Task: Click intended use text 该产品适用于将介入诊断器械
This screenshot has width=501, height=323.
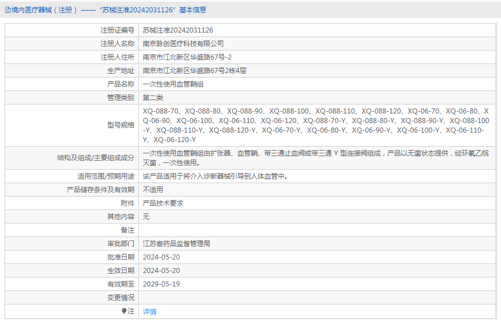Action: (216, 176)
